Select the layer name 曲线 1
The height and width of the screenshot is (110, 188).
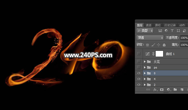170,54
